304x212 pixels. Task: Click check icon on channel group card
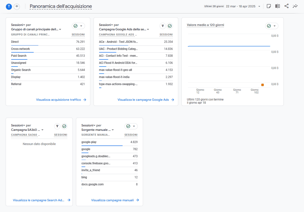click(x=76, y=26)
